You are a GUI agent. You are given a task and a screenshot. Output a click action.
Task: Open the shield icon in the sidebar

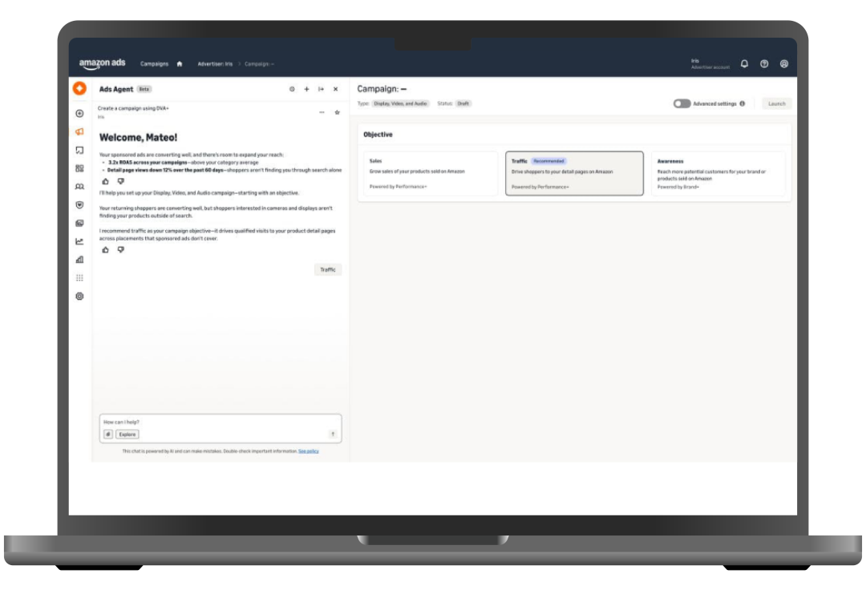79,204
